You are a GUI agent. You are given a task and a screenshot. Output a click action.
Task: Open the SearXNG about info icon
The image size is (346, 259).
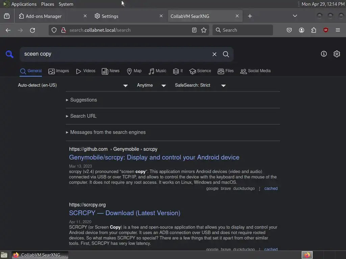324,54
